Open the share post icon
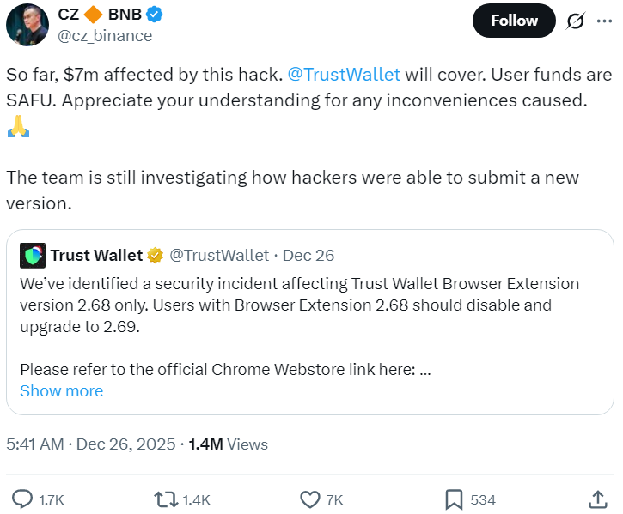This screenshot has height=514, width=623. tap(598, 499)
